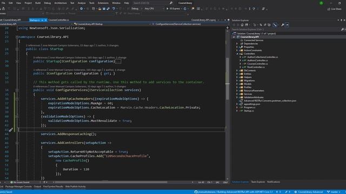Open the Build menu
The image size is (346, 194).
38,3
